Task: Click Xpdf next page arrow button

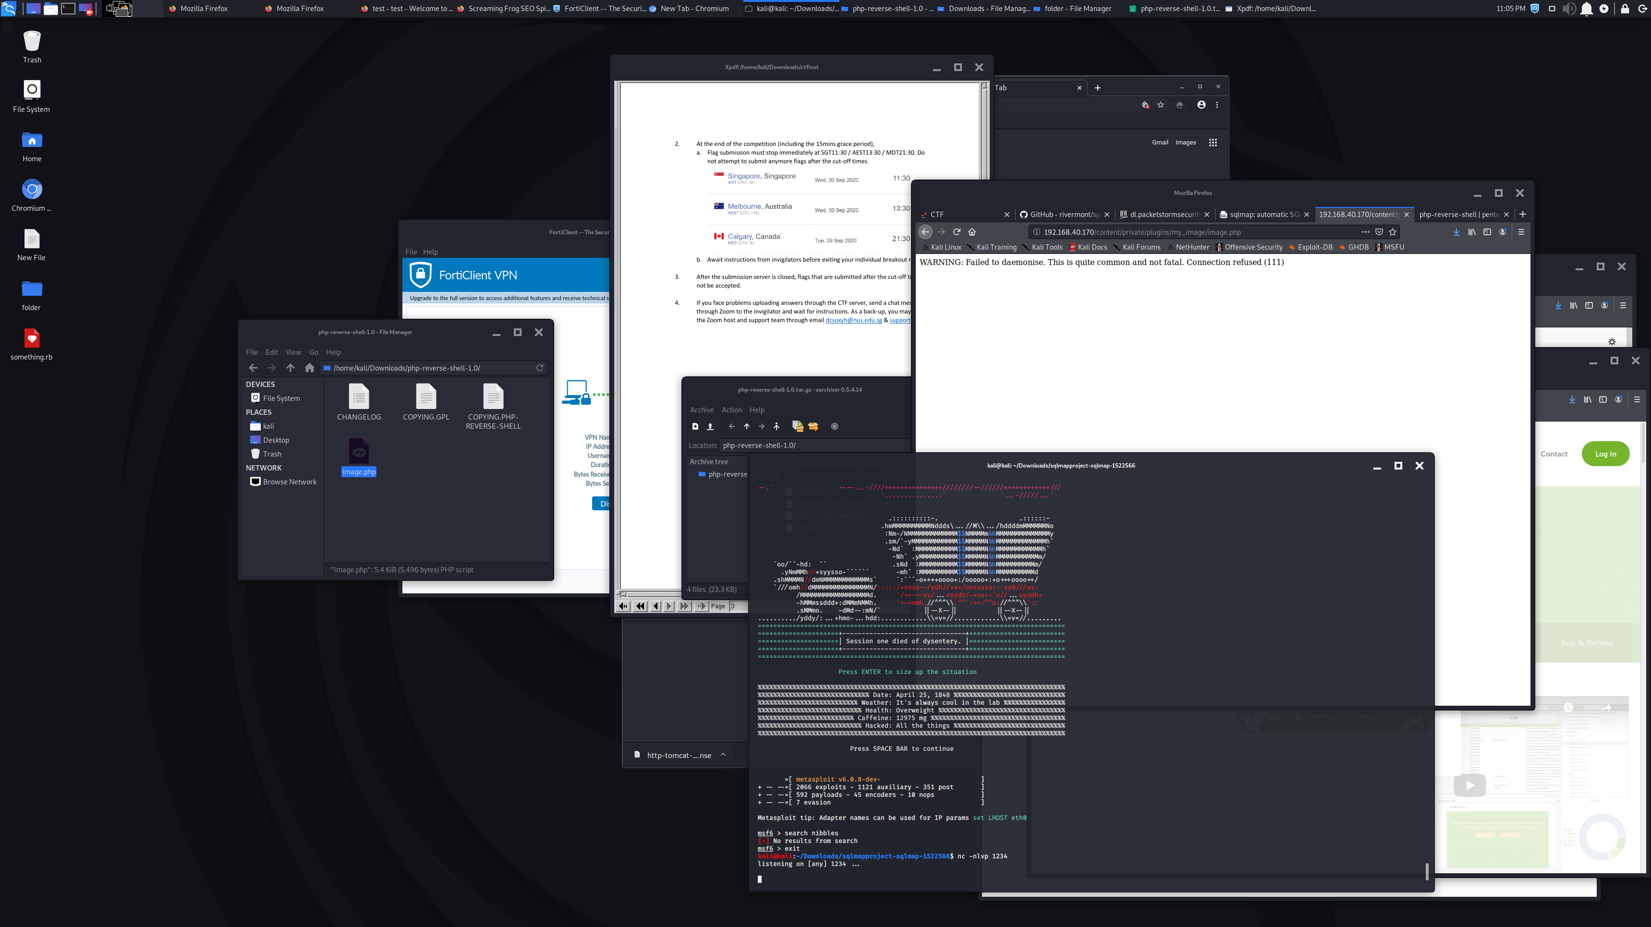Action: 669,606
